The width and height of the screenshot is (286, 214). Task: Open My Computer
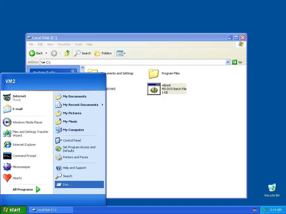(x=79, y=130)
